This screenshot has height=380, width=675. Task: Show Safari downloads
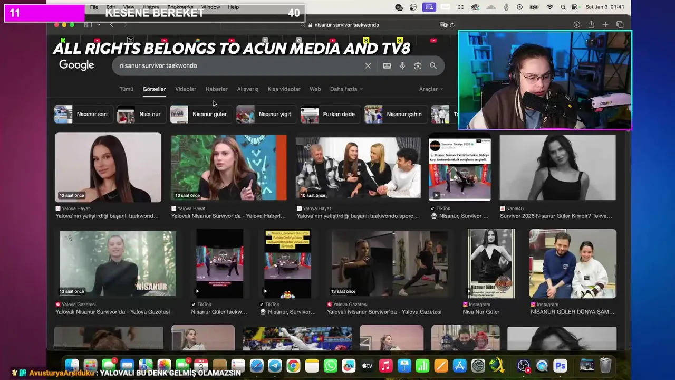[577, 25]
